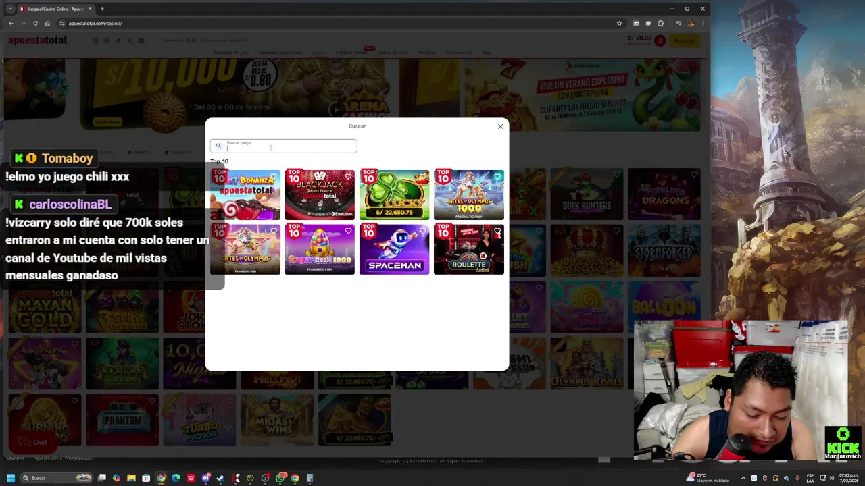The image size is (865, 486).
Task: Favorite Sugar Rush 1000 heart icon
Action: point(348,232)
